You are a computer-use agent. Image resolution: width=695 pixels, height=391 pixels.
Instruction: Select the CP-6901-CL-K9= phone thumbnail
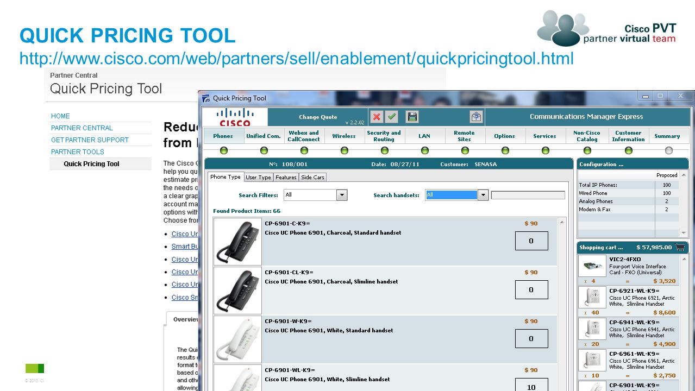tap(237, 291)
